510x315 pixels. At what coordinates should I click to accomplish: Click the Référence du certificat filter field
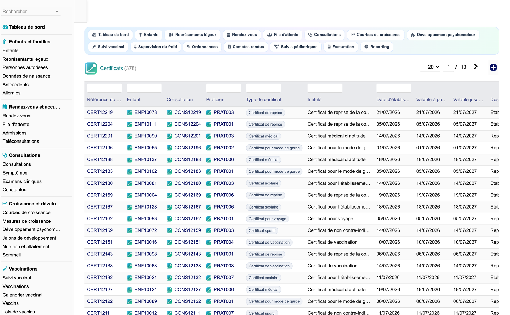point(104,88)
